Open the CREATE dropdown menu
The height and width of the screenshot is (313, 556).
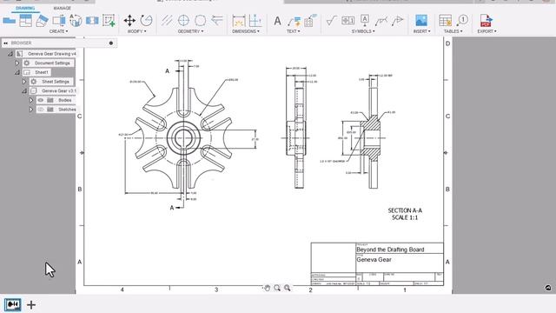pyautogui.click(x=58, y=31)
